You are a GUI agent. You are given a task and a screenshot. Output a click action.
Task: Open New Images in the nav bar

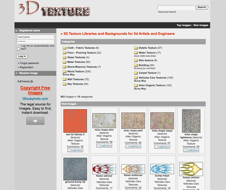tap(201, 25)
